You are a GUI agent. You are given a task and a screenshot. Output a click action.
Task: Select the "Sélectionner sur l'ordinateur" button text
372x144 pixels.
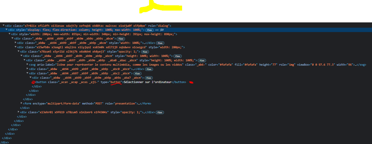(x=147, y=82)
